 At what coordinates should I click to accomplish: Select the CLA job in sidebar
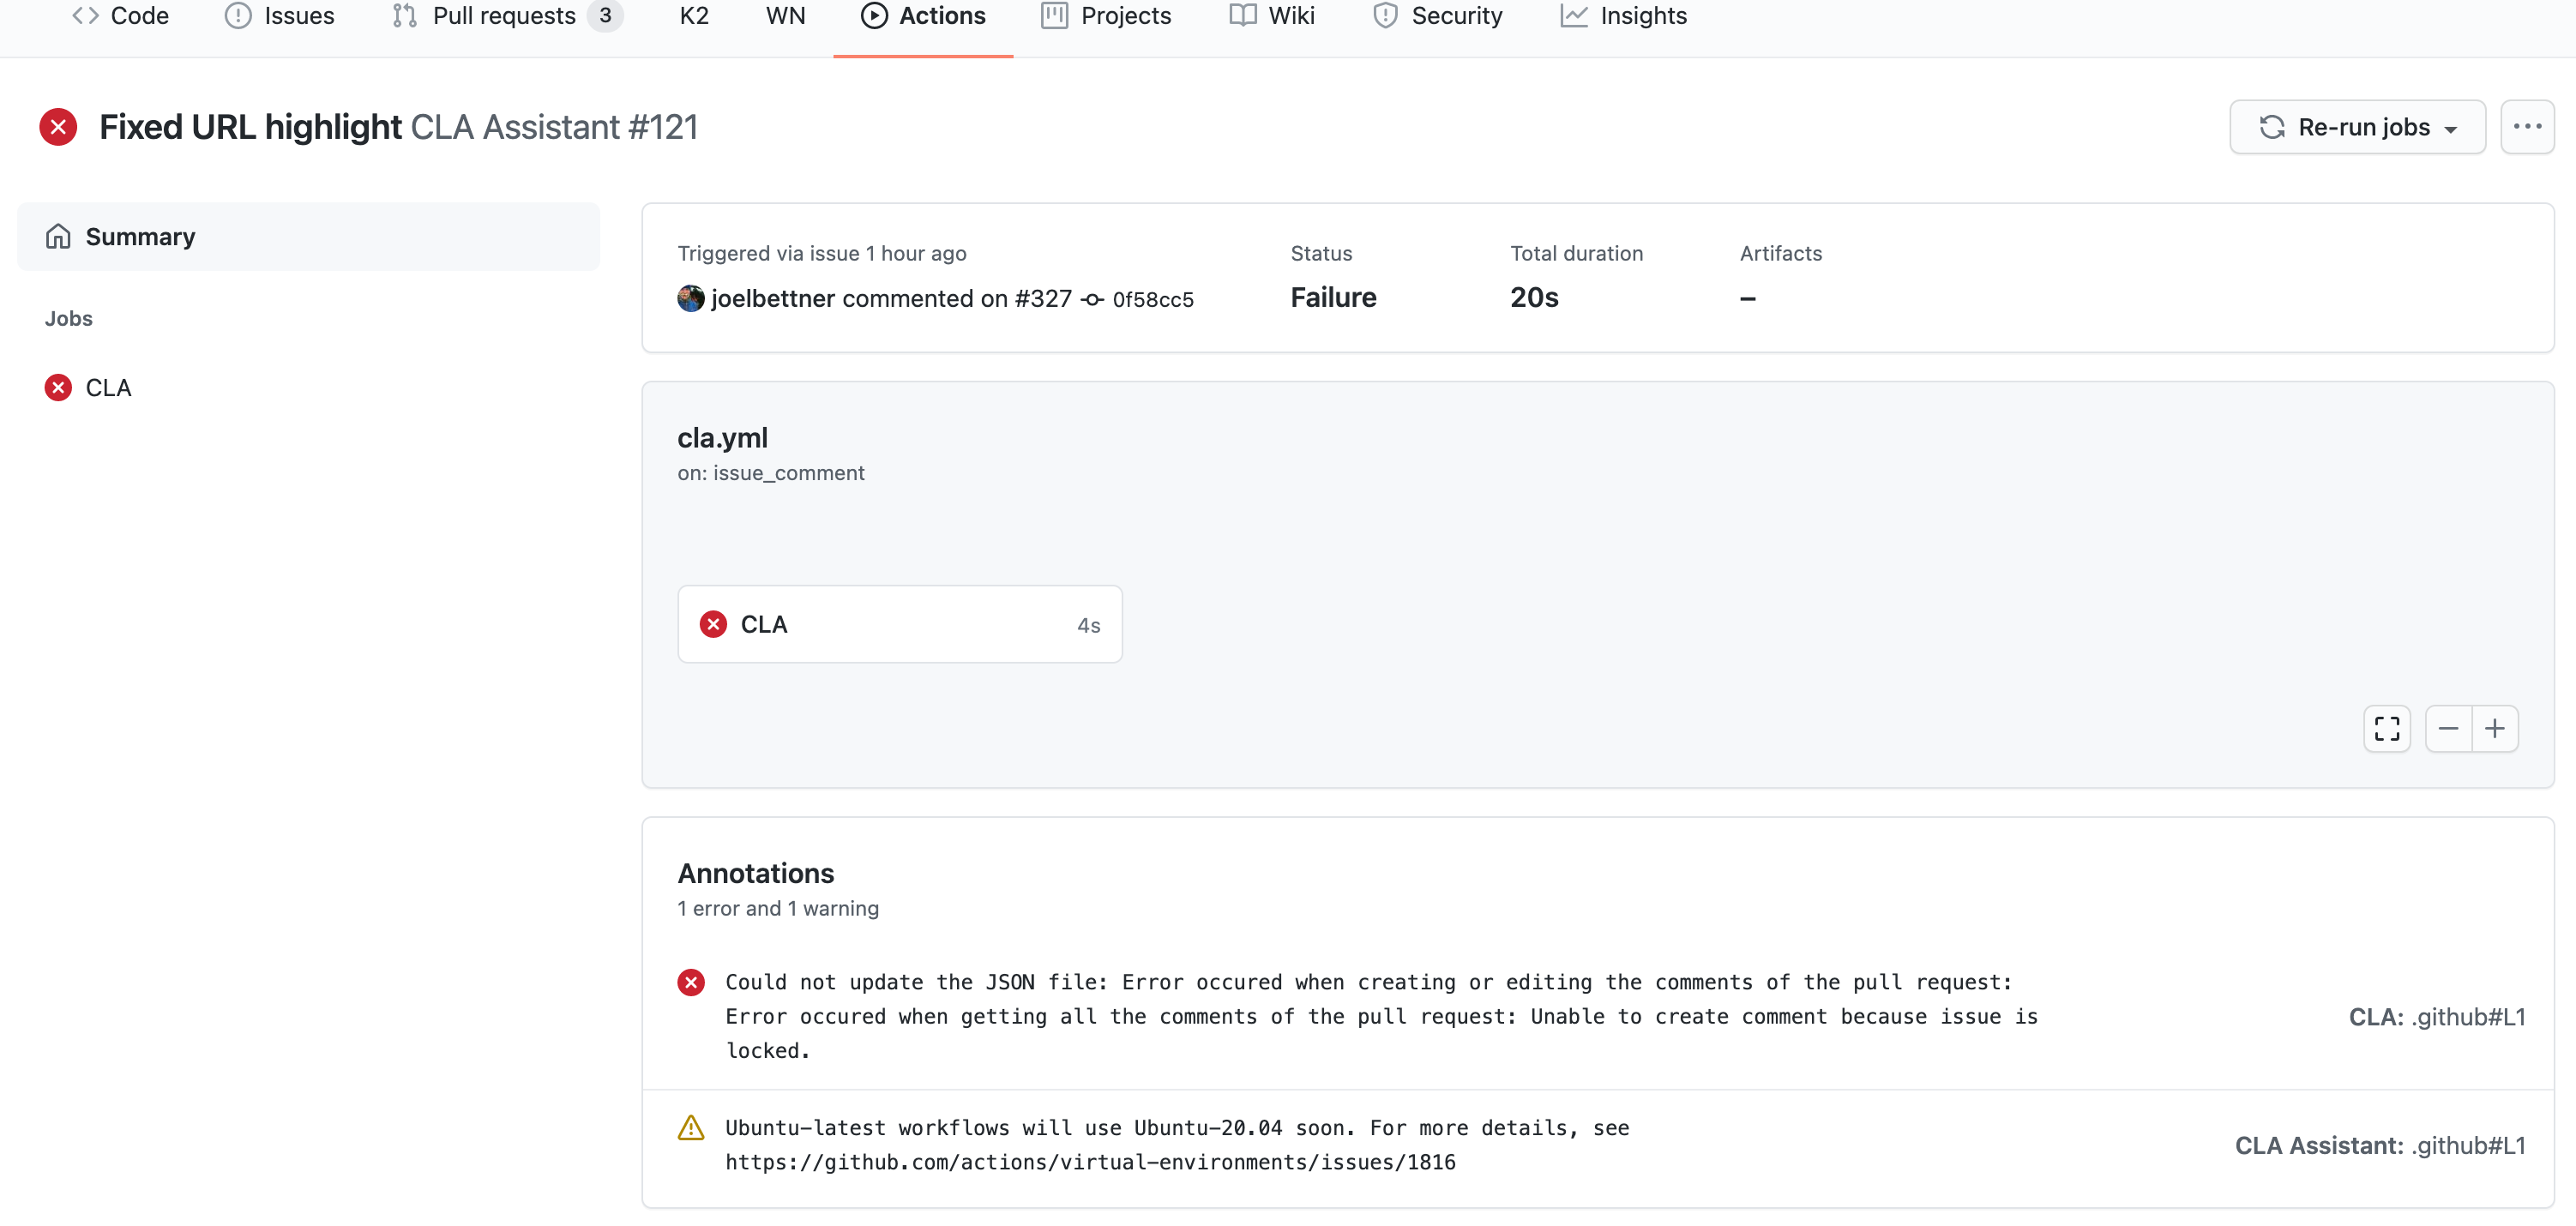pos(108,388)
